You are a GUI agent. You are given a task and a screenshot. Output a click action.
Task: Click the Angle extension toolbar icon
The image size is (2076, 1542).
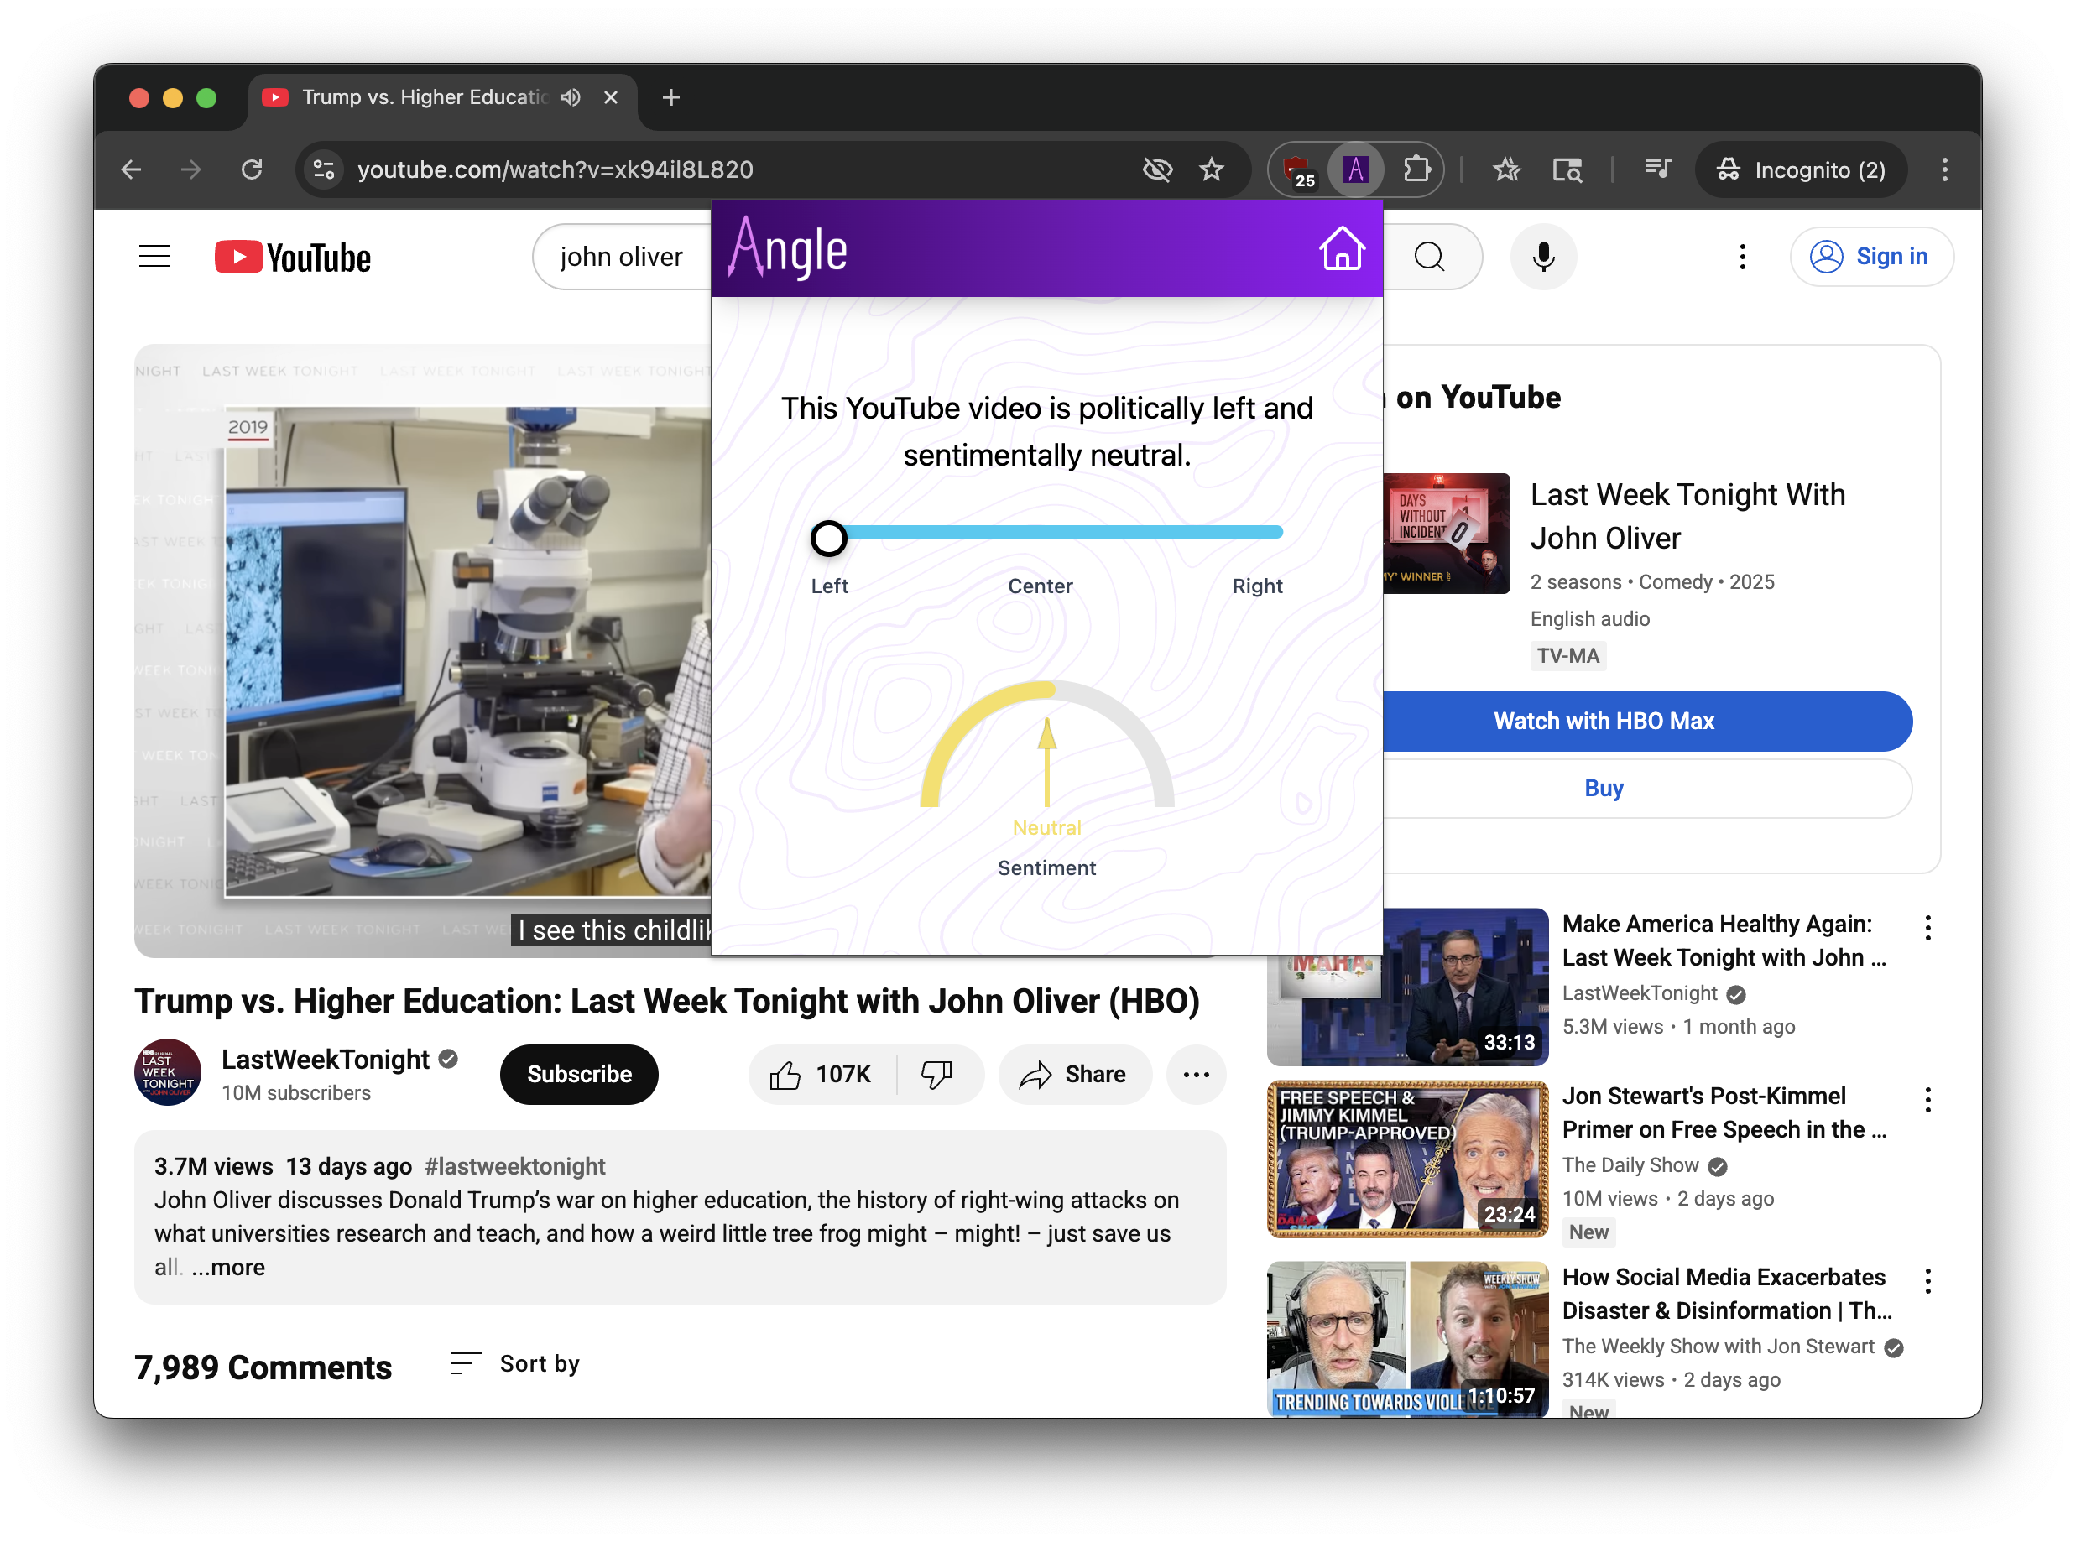point(1354,169)
